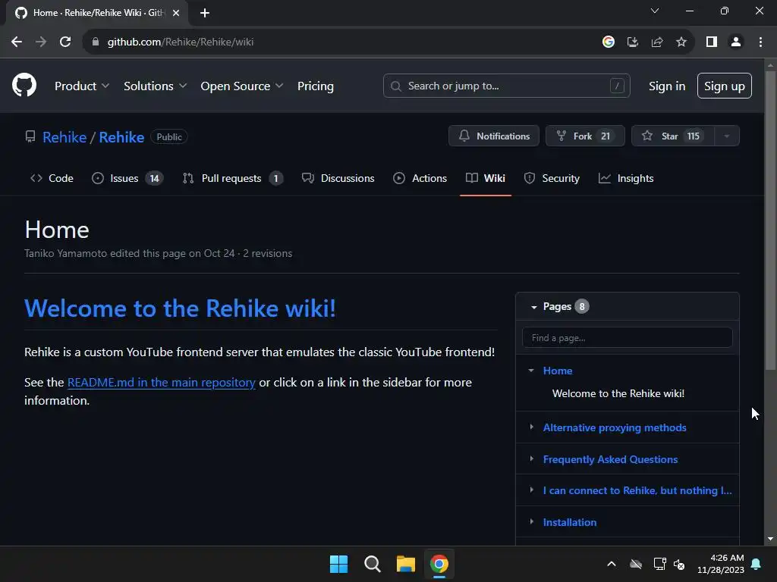This screenshot has width=777, height=582.
Task: Click the network tray icon
Action: coord(659,564)
